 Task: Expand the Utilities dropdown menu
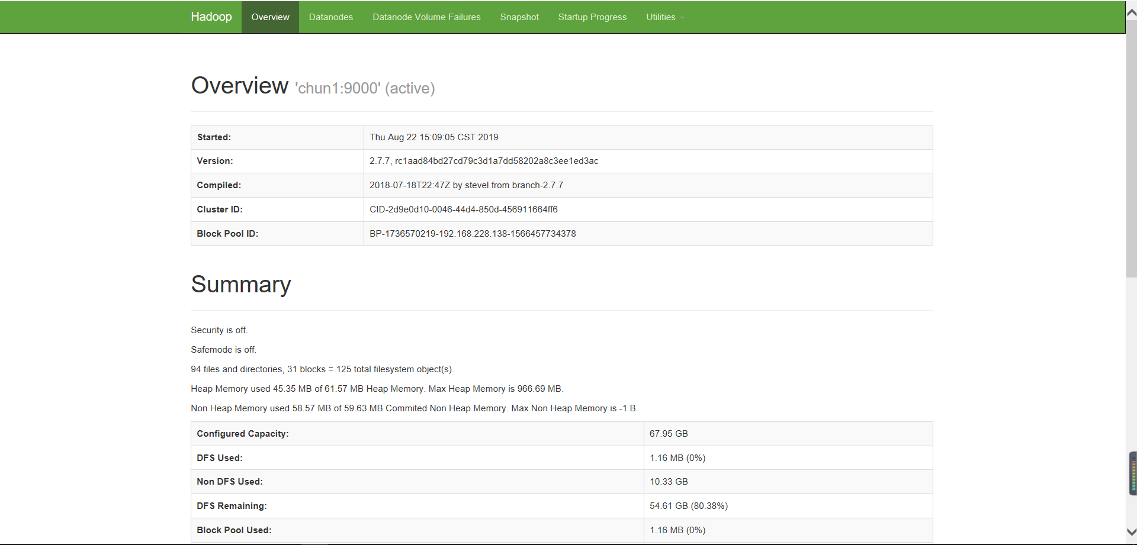(x=665, y=17)
